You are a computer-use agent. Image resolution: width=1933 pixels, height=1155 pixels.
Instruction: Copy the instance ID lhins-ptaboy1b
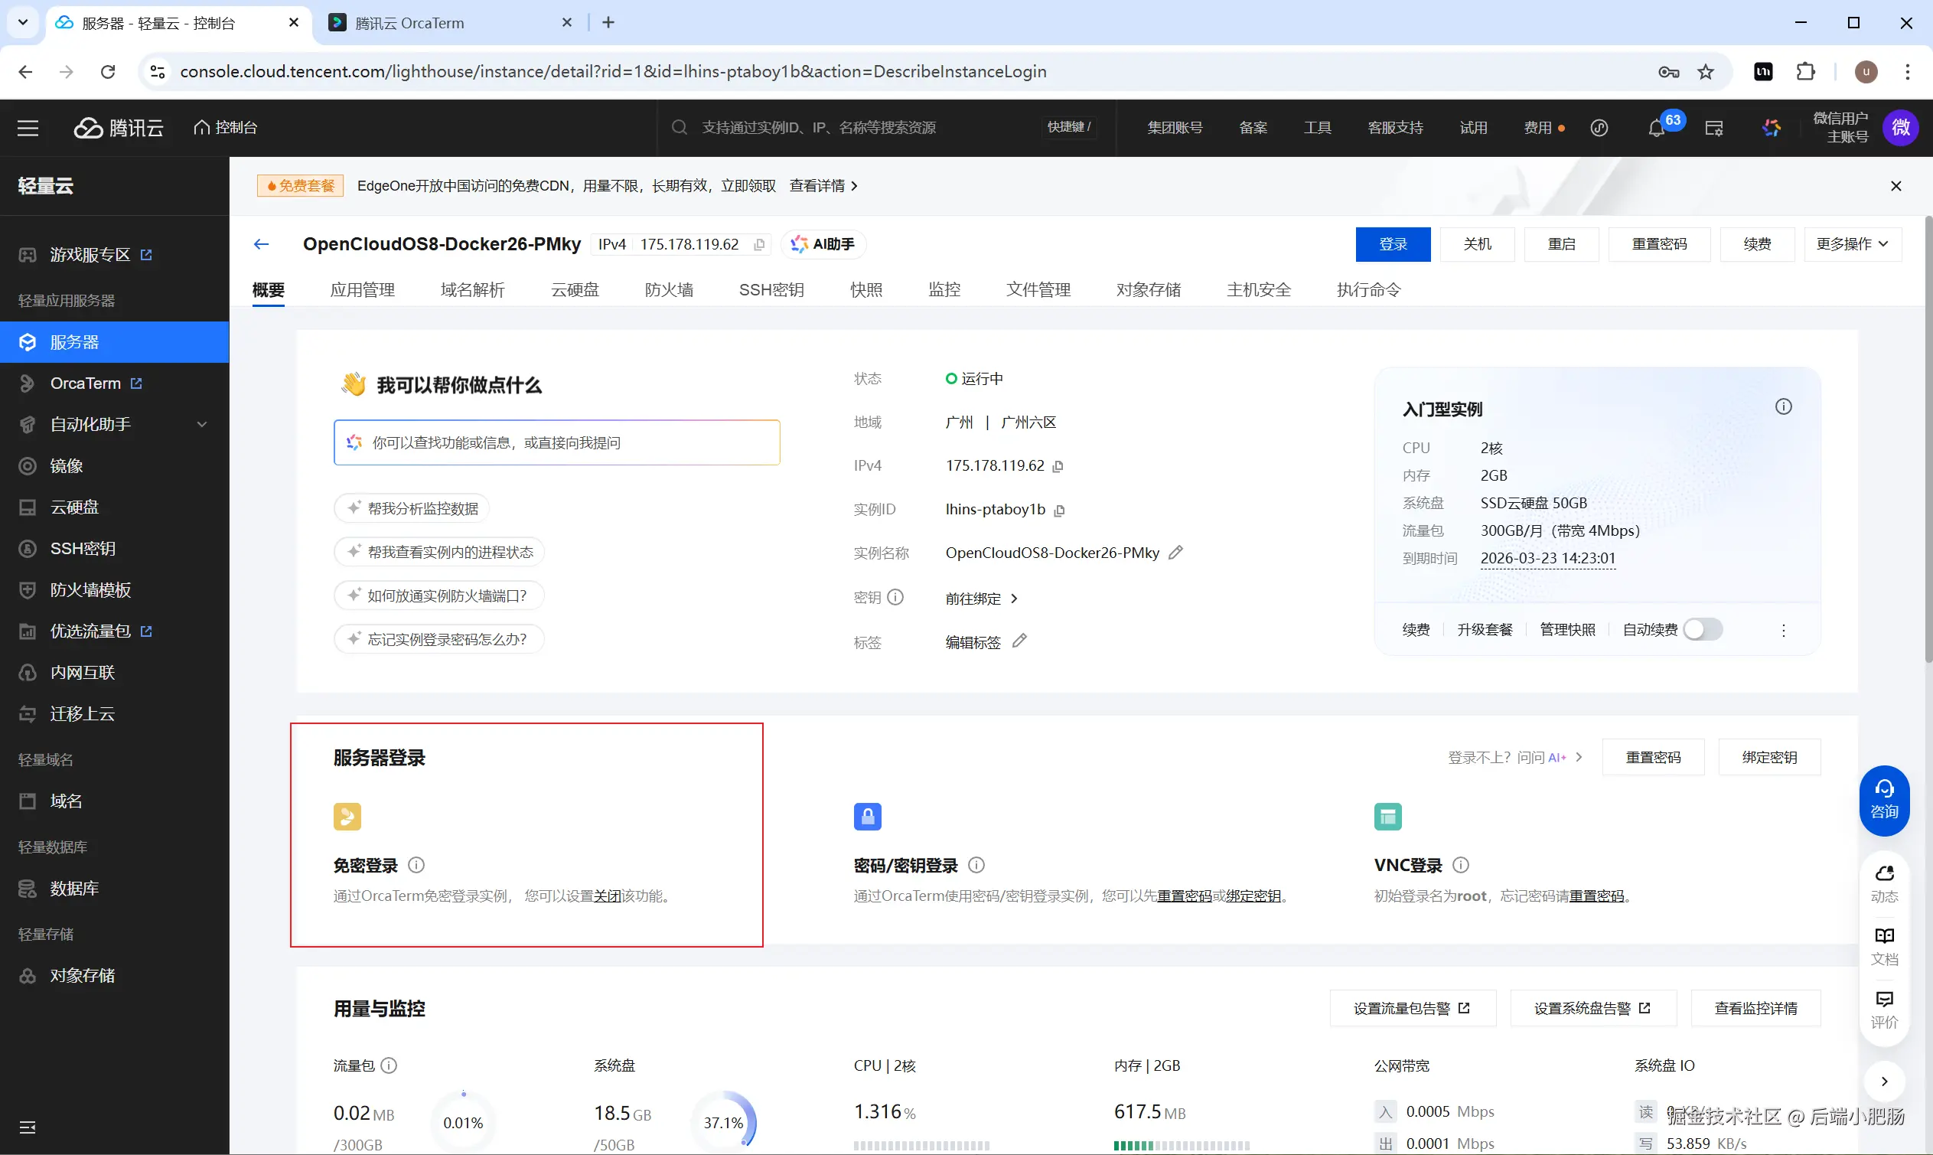[x=1059, y=510]
